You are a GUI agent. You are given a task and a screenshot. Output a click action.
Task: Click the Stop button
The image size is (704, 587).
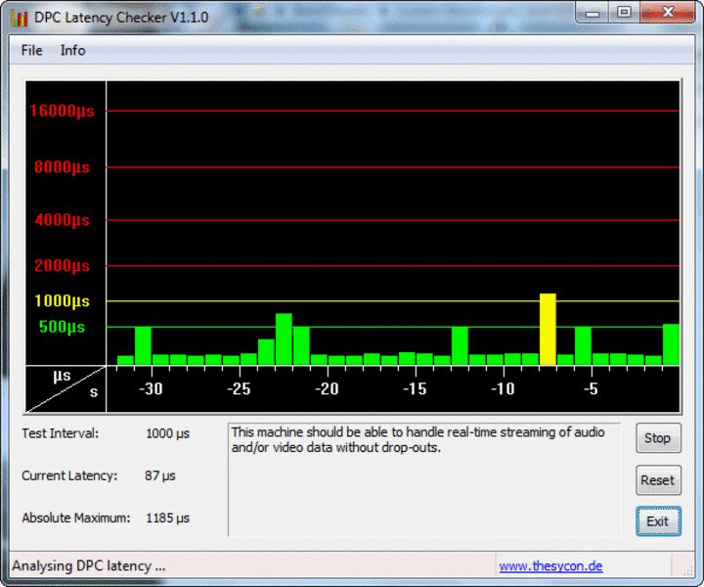(658, 438)
